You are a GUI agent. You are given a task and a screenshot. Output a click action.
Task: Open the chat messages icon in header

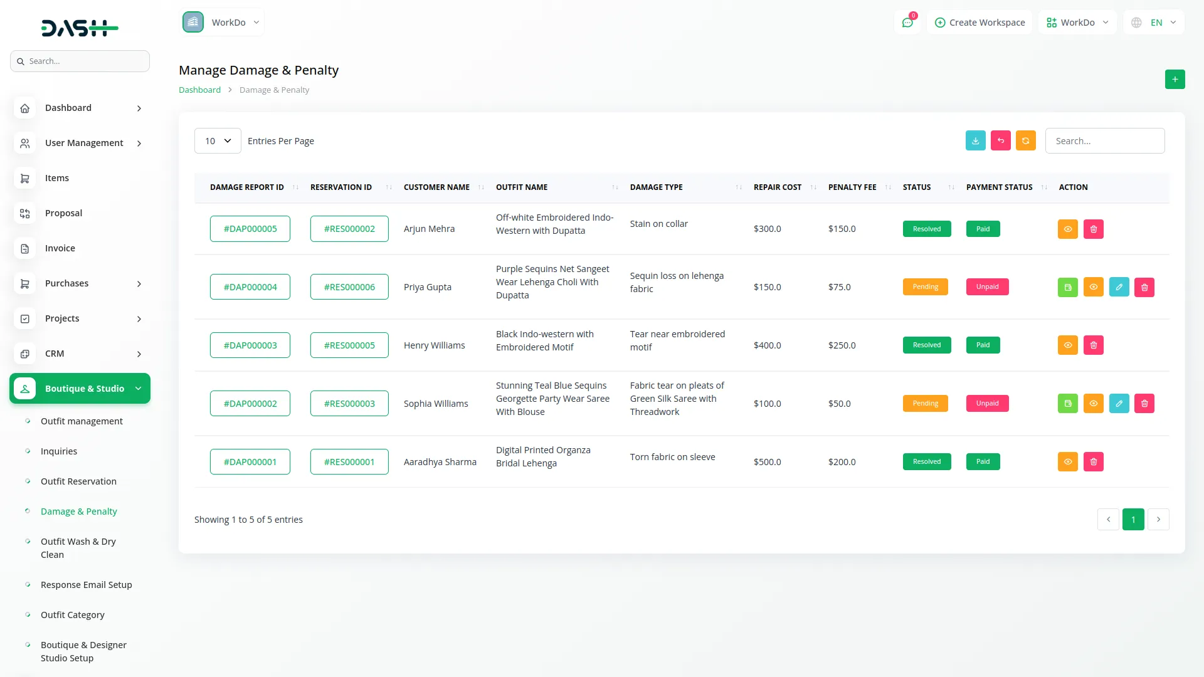coord(907,23)
